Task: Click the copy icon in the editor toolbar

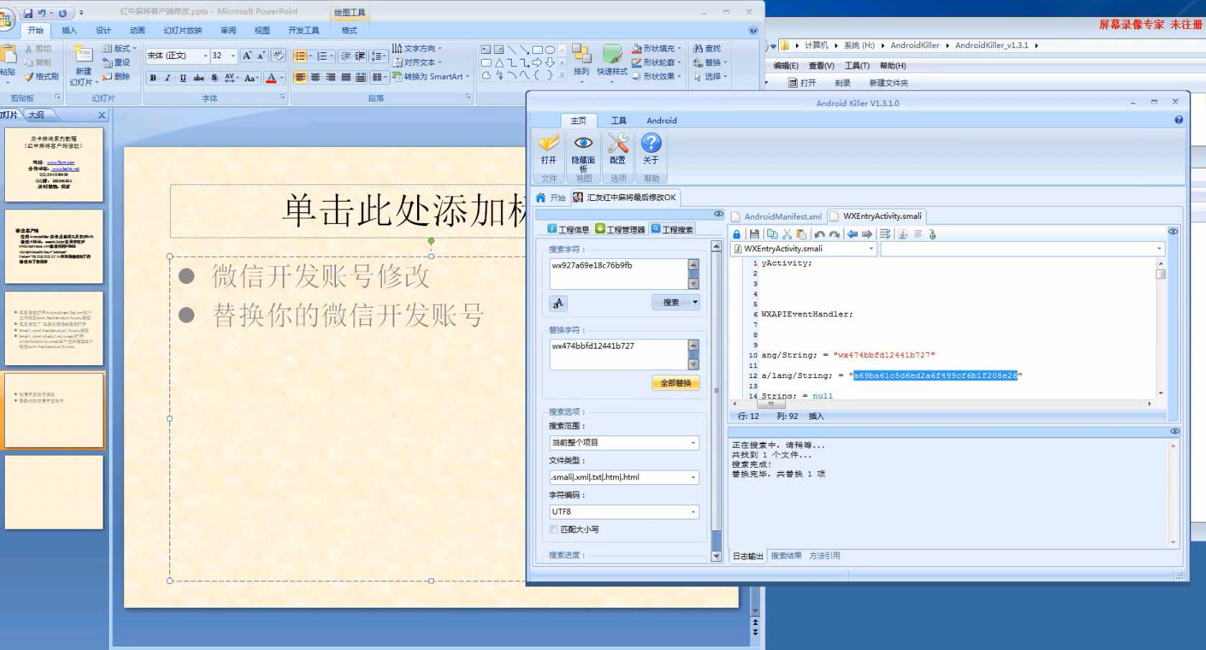Action: (x=772, y=234)
